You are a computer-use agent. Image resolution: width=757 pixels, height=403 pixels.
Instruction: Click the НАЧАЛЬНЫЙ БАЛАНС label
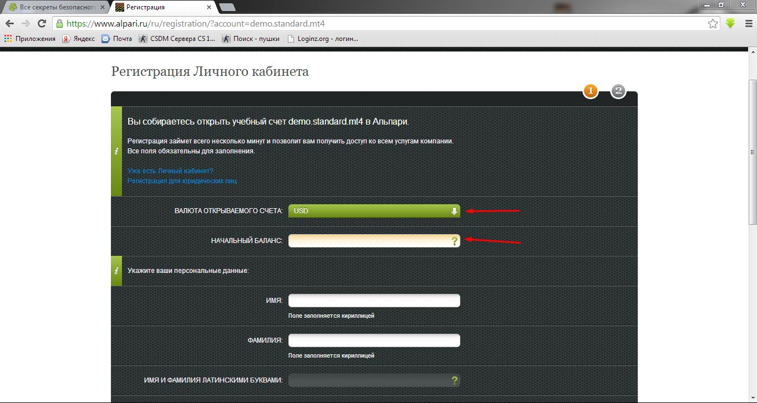click(247, 241)
